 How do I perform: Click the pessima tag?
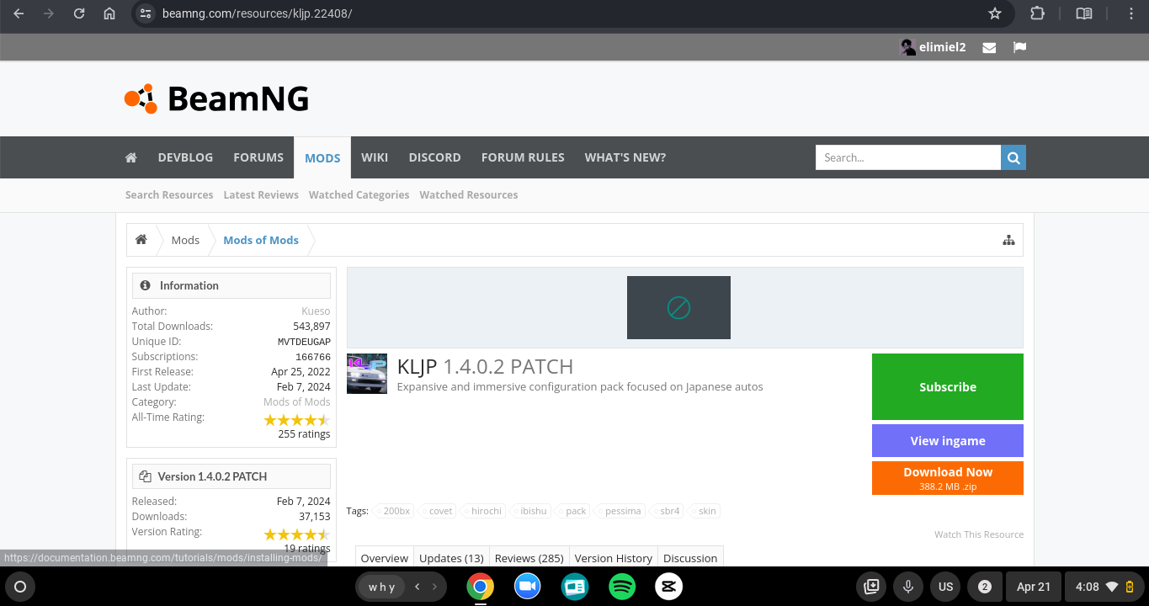click(x=621, y=511)
